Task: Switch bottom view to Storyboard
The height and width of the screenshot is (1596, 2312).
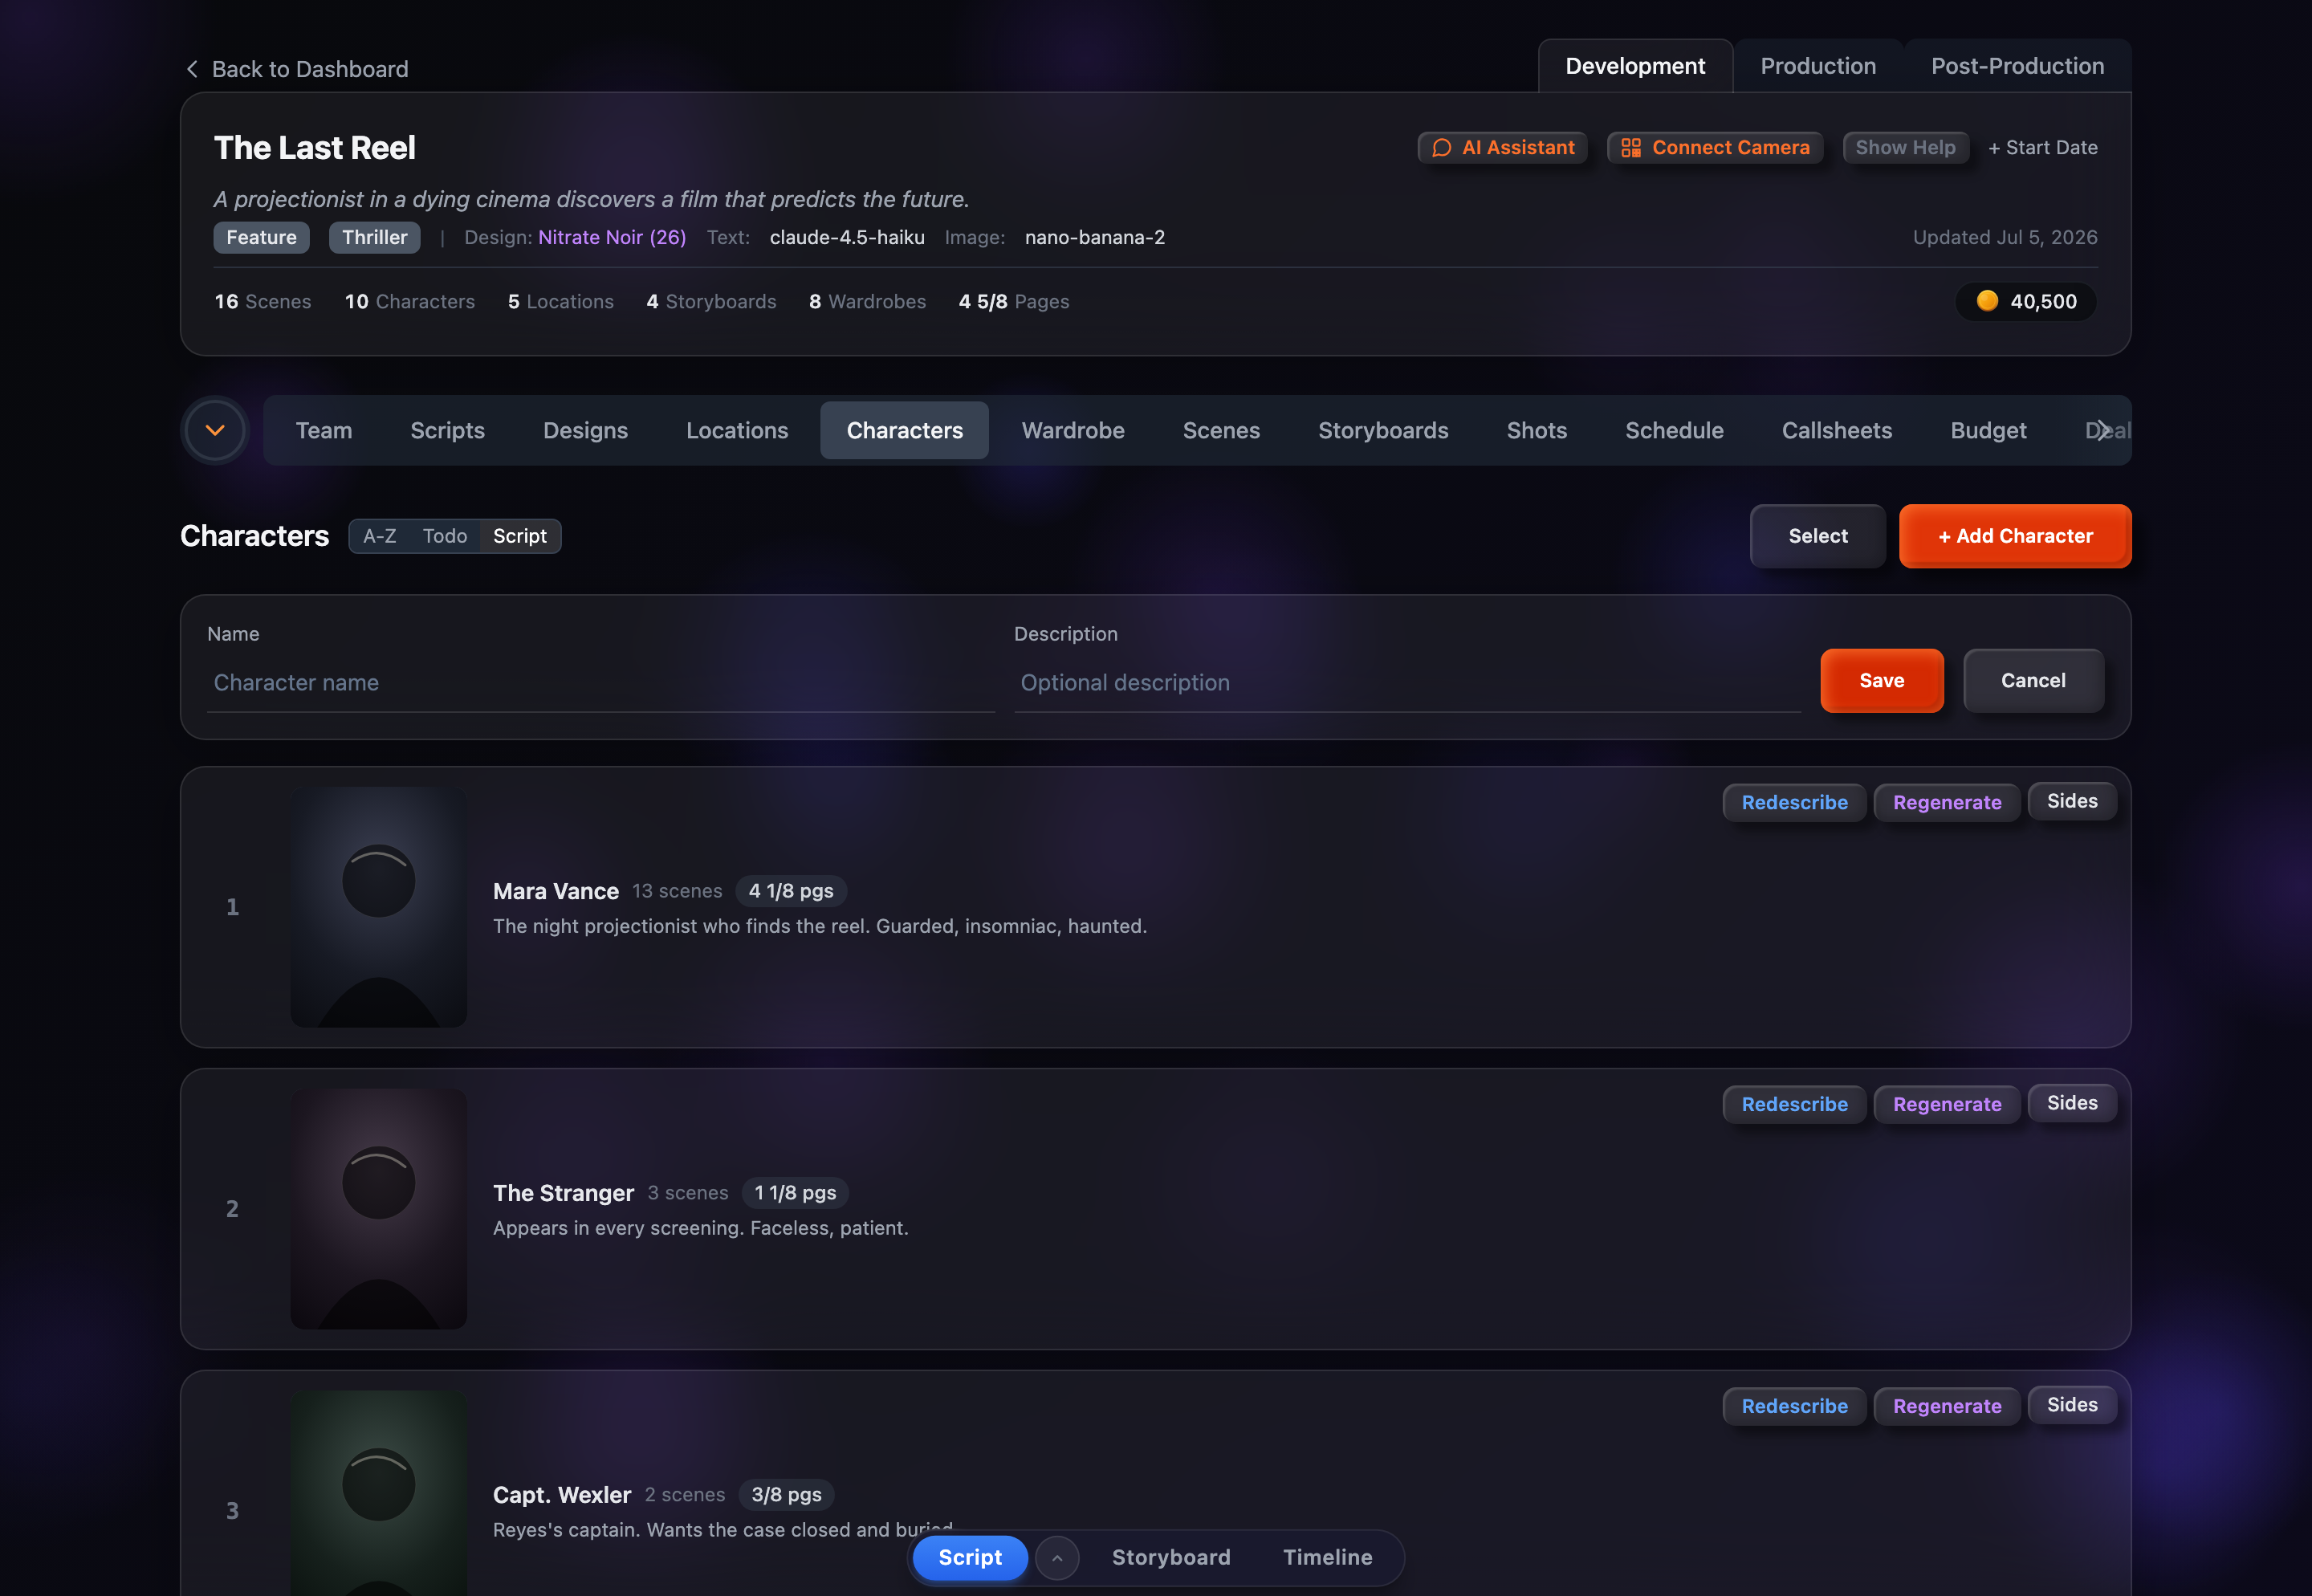Action: click(x=1171, y=1558)
